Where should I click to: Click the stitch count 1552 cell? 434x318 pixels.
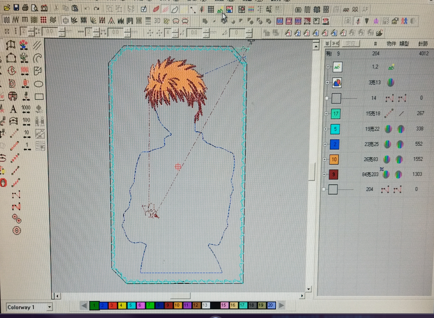[x=418, y=159]
